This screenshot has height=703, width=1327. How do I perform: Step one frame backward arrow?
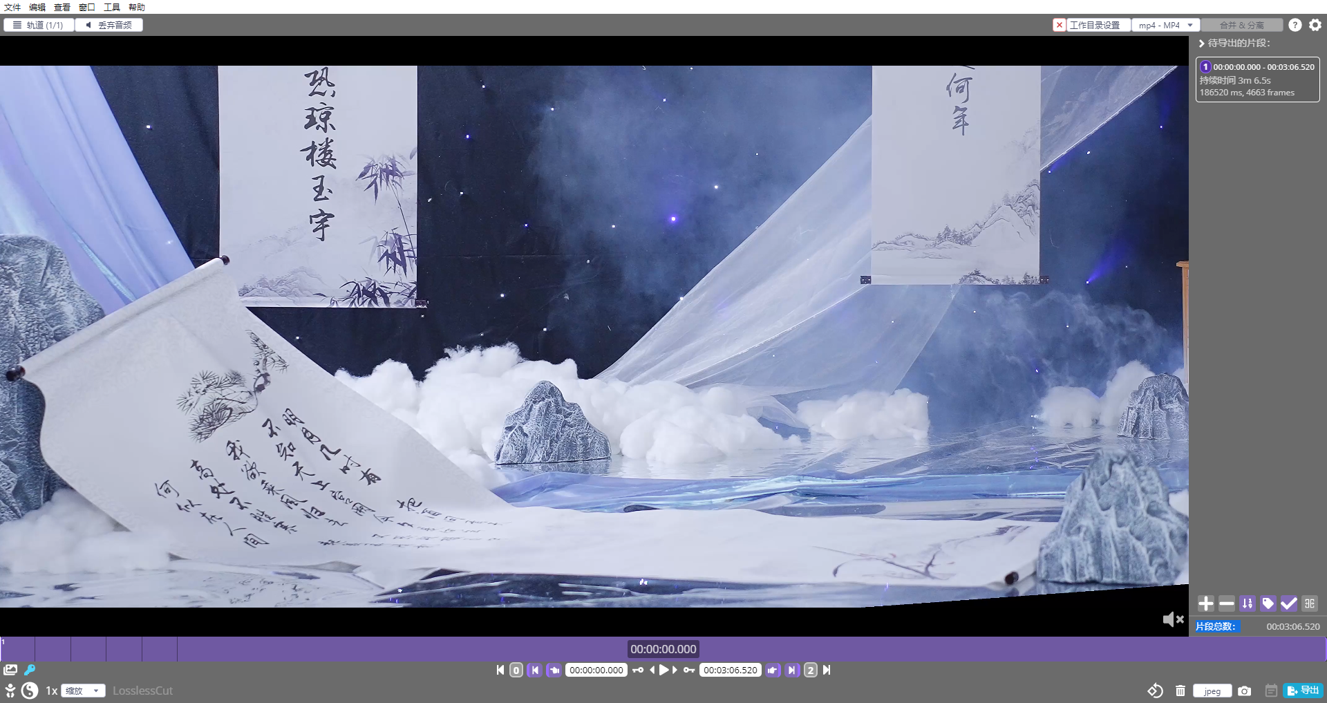(x=652, y=670)
